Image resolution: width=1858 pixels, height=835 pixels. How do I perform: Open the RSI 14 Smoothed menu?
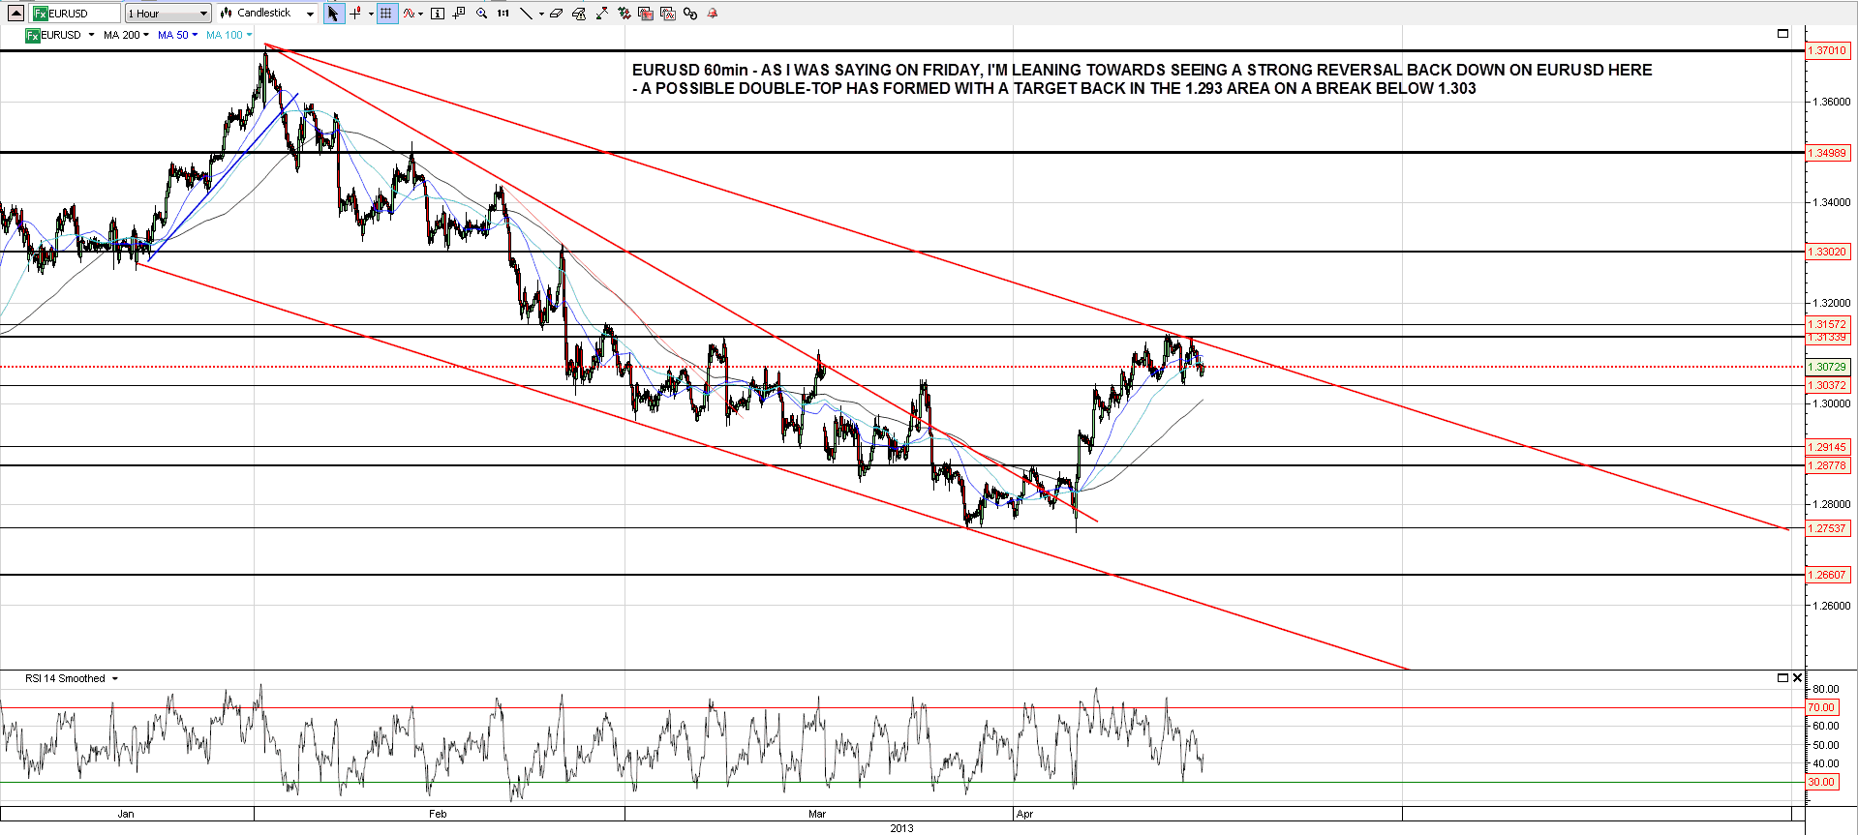(71, 678)
